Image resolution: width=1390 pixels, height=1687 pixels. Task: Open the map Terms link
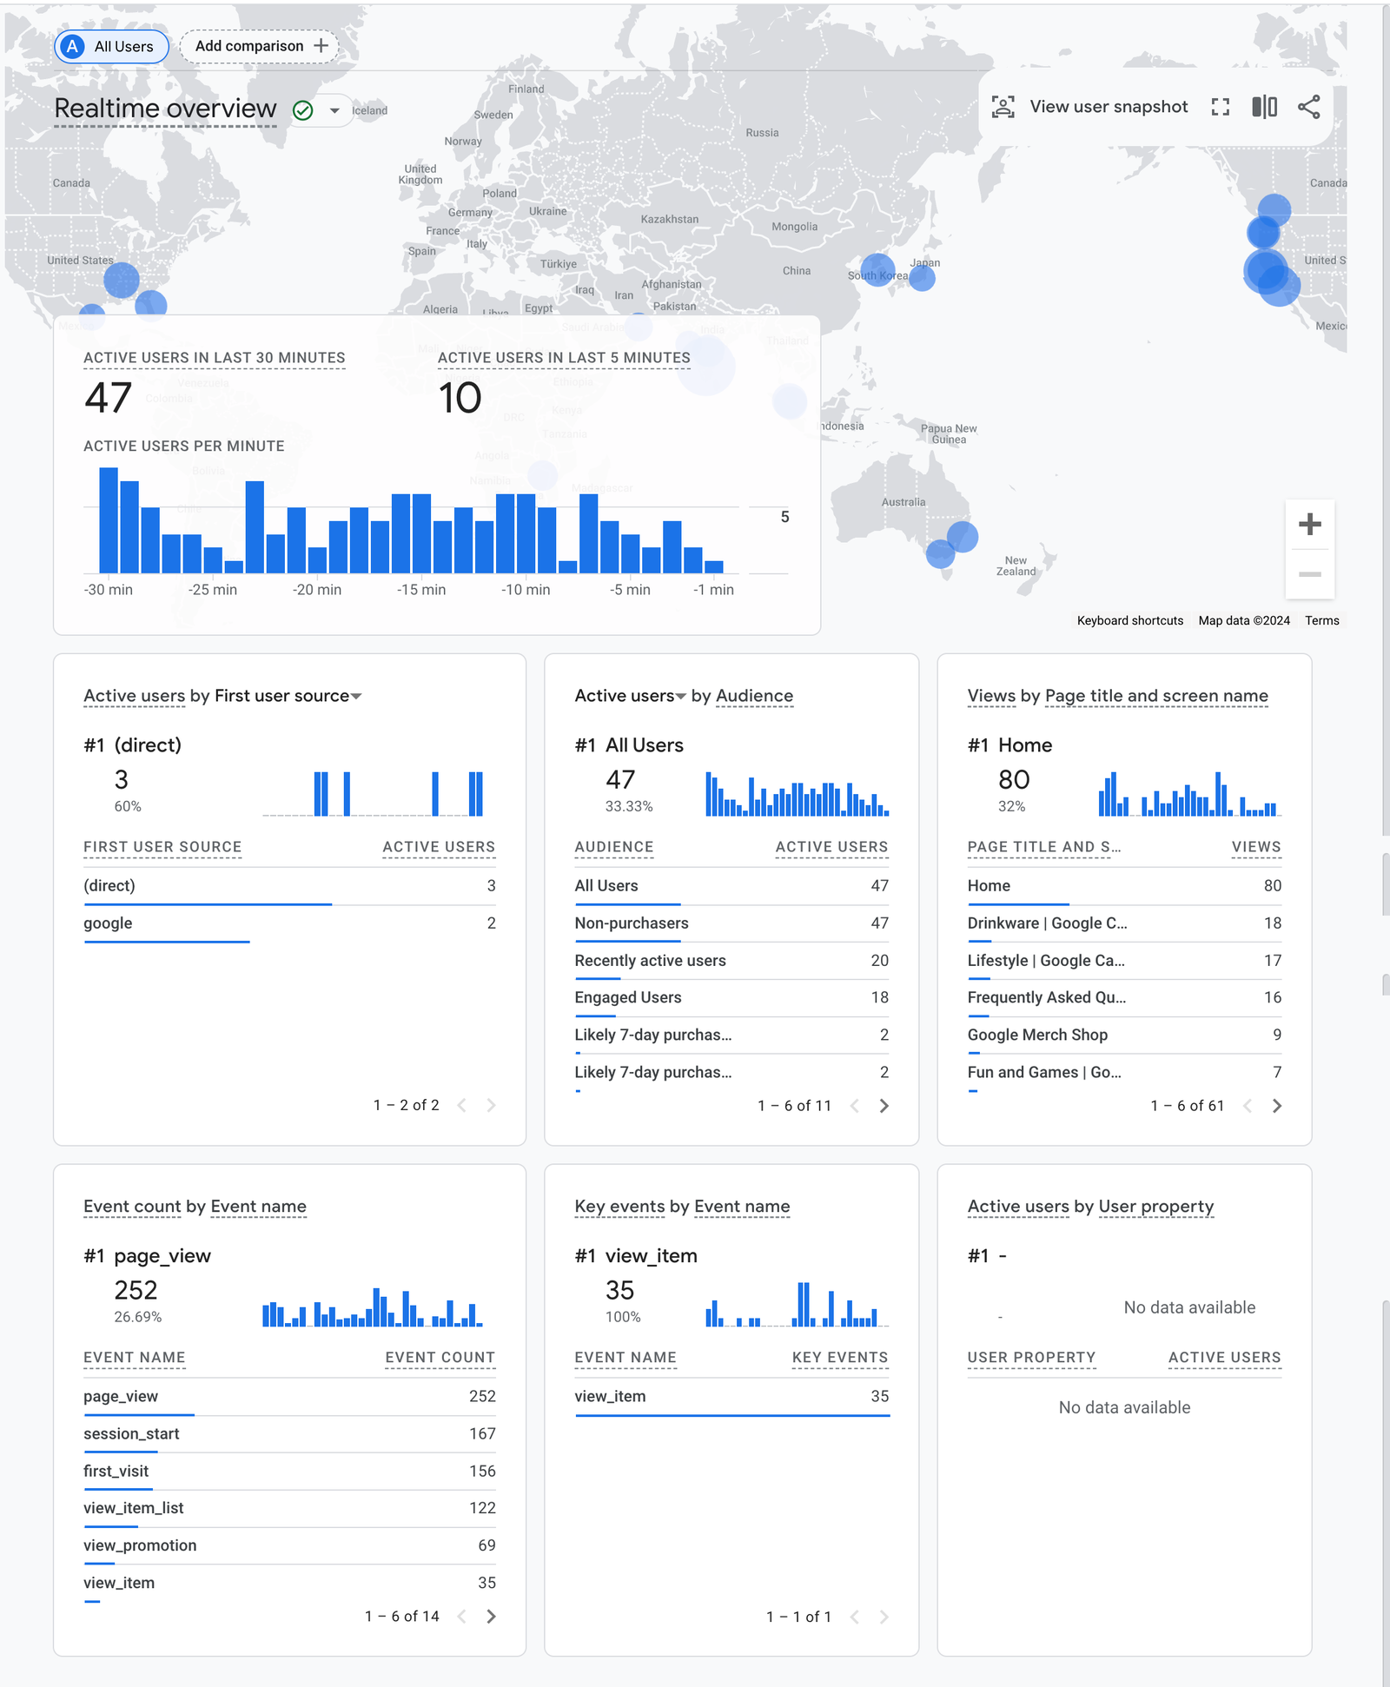pos(1321,620)
